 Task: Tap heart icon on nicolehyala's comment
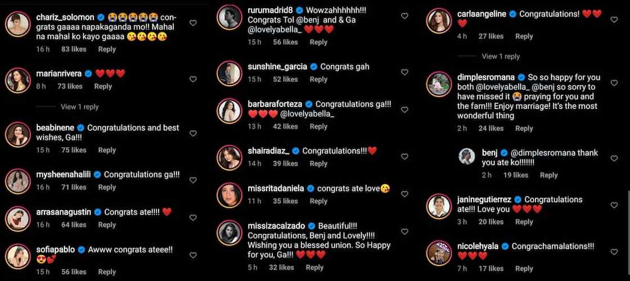[614, 252]
